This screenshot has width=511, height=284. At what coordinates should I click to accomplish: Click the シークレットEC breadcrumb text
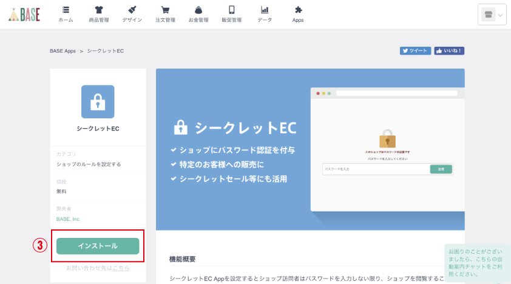tap(106, 51)
